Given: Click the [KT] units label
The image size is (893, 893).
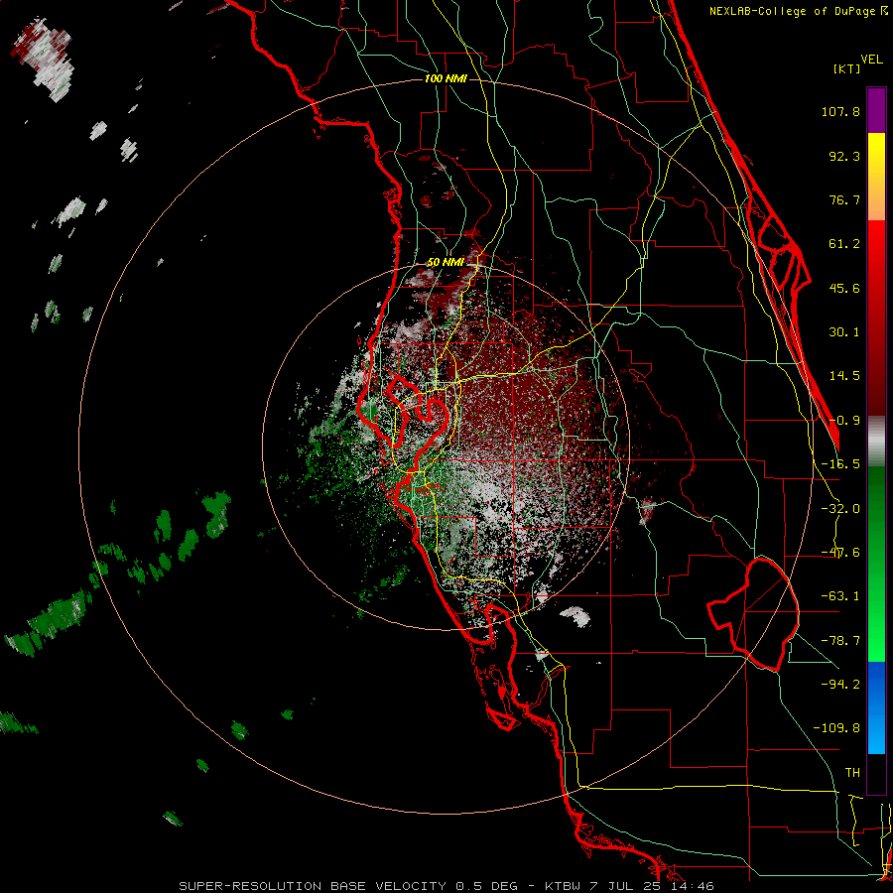Looking at the screenshot, I should [847, 68].
